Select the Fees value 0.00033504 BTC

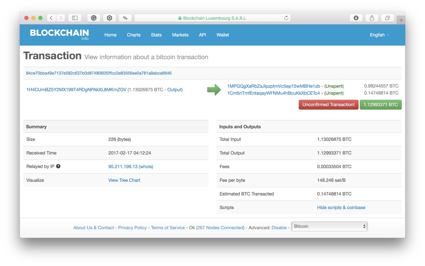pyautogui.click(x=334, y=167)
